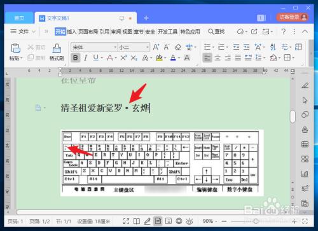Screen dimensions: 318x231
Task: Click the table icon in right sidebar
Action: tap(305, 144)
